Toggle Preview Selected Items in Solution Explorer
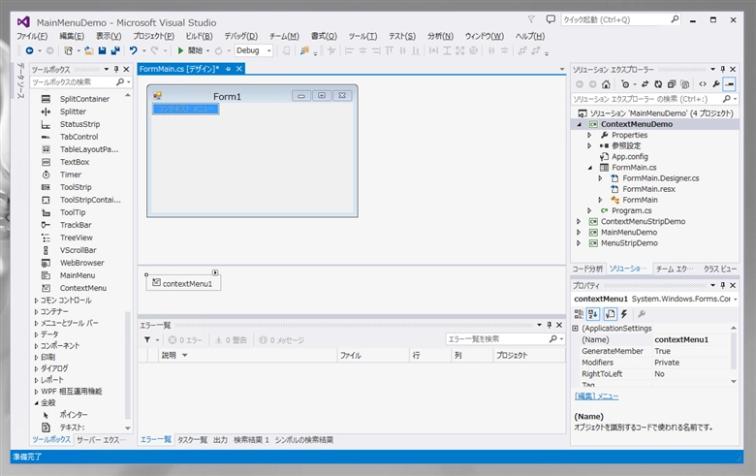The image size is (756, 476). click(730, 84)
